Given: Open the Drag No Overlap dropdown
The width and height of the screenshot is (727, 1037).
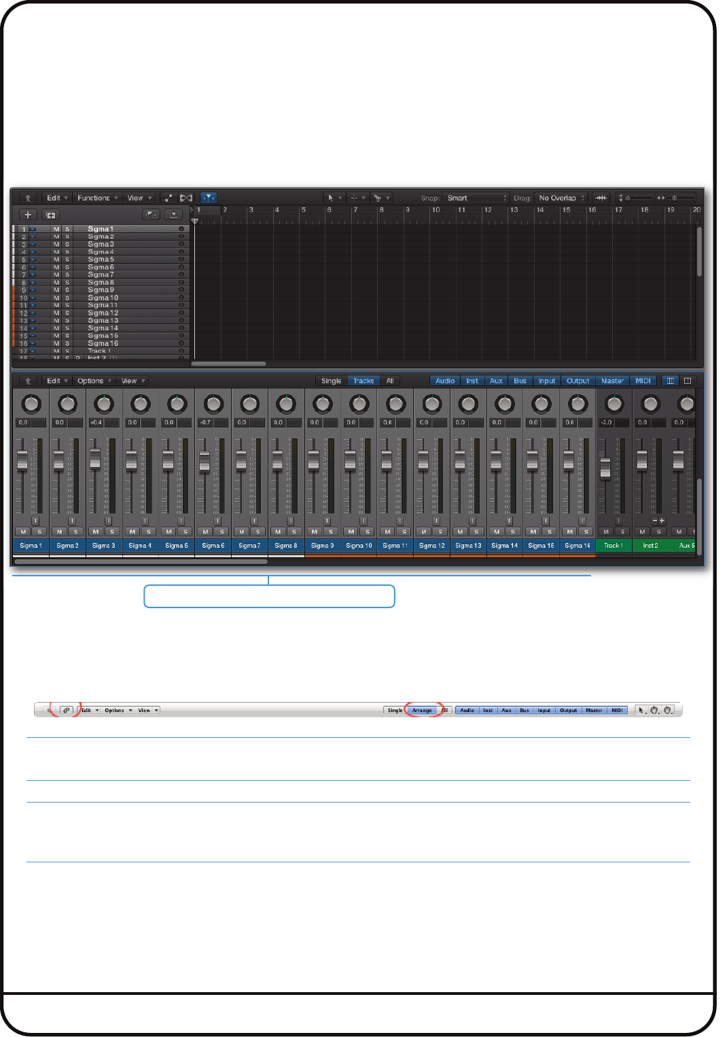Looking at the screenshot, I should coord(561,198).
